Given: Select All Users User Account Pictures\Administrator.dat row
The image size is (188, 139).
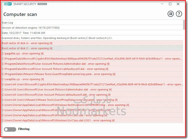Looking at the screenshot, I should 92,90.
